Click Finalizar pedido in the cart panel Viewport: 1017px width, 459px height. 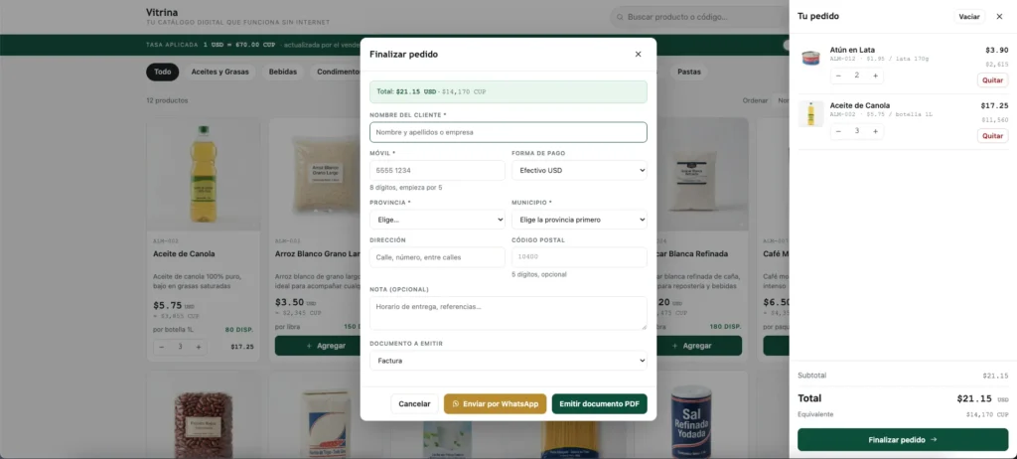903,439
